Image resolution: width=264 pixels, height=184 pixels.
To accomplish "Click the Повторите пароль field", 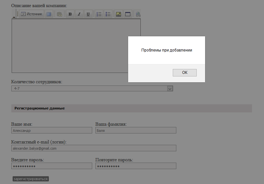I will point(136,166).
